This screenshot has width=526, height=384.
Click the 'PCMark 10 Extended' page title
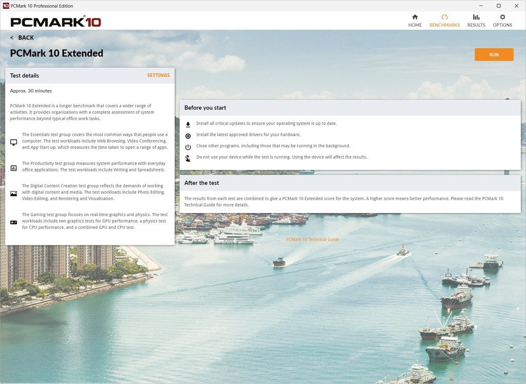point(57,53)
